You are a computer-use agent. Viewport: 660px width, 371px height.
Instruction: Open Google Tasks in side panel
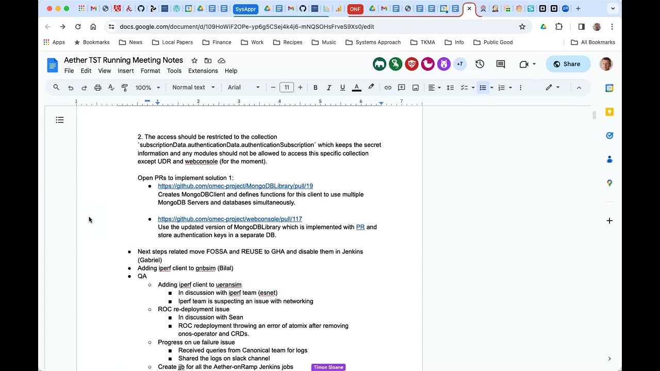[609, 136]
